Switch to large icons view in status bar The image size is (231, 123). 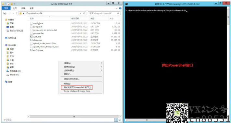(120, 120)
